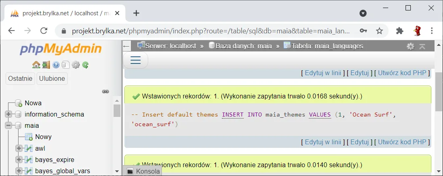Click the Konsola console icon

(130, 171)
